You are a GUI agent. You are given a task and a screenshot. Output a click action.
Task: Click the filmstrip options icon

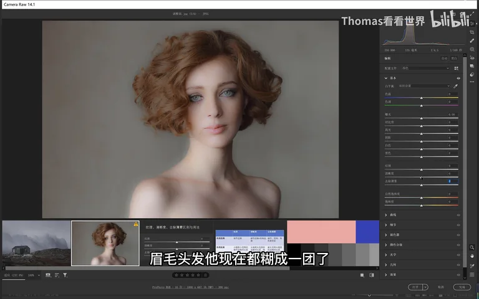tap(48, 275)
